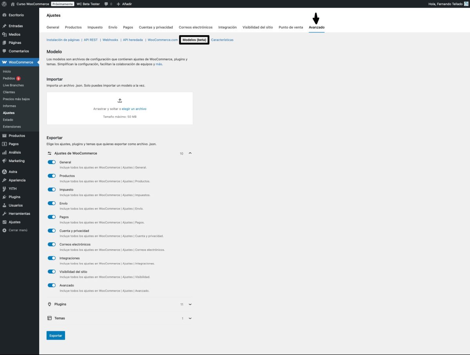Open the Punto de venta tab
This screenshot has height=355, width=470.
291,27
